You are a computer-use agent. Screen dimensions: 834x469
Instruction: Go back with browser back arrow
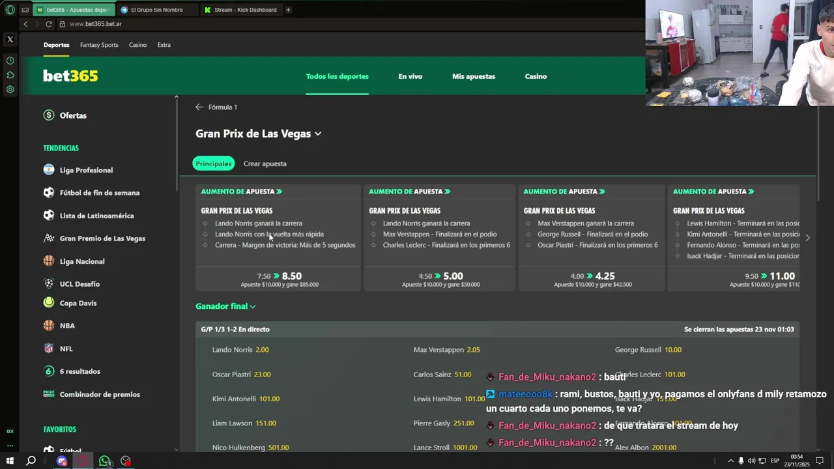25,24
